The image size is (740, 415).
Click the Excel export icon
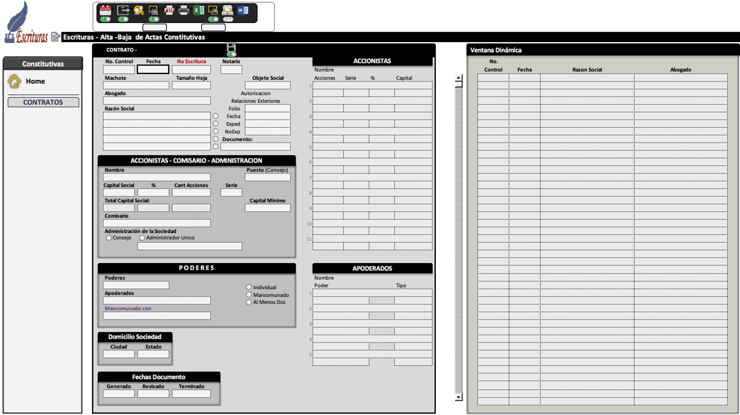click(x=198, y=10)
